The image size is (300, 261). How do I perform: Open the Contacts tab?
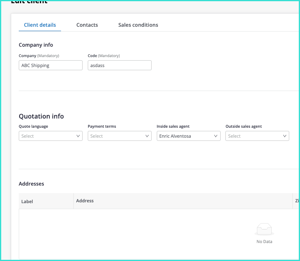pos(87,25)
